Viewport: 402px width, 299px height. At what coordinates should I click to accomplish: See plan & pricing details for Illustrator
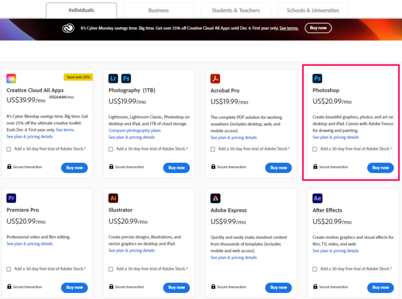click(x=132, y=251)
